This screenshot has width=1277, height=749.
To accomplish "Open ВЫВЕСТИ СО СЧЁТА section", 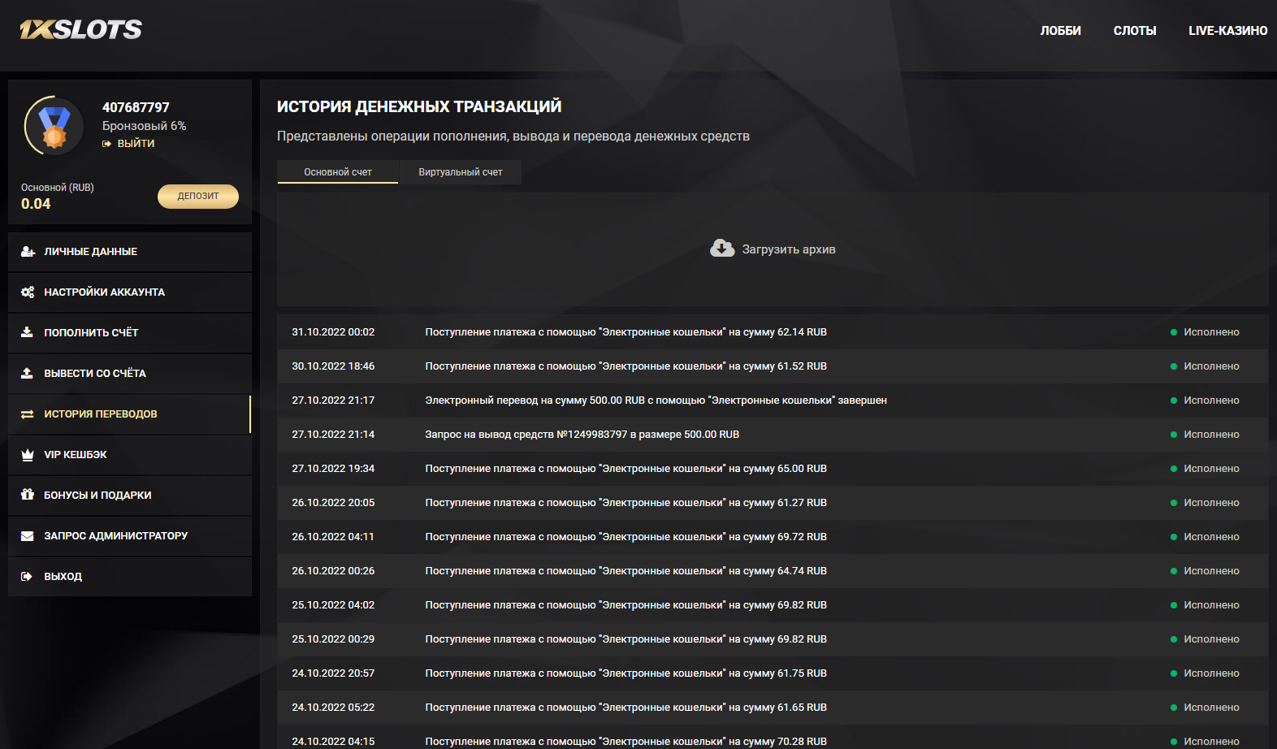I will [130, 374].
